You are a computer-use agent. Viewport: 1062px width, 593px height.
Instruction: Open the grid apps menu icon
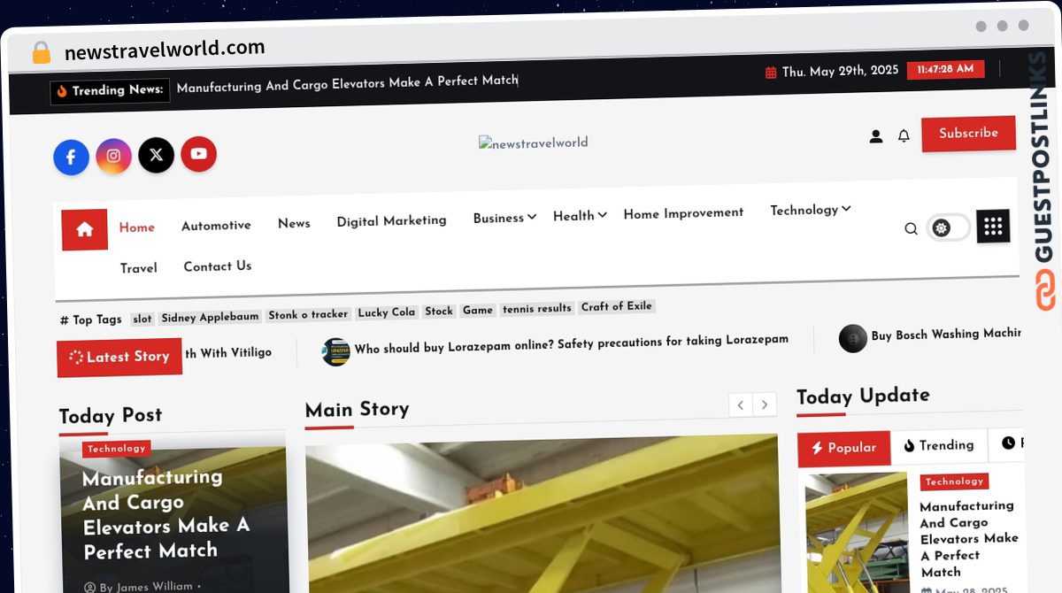click(x=993, y=227)
